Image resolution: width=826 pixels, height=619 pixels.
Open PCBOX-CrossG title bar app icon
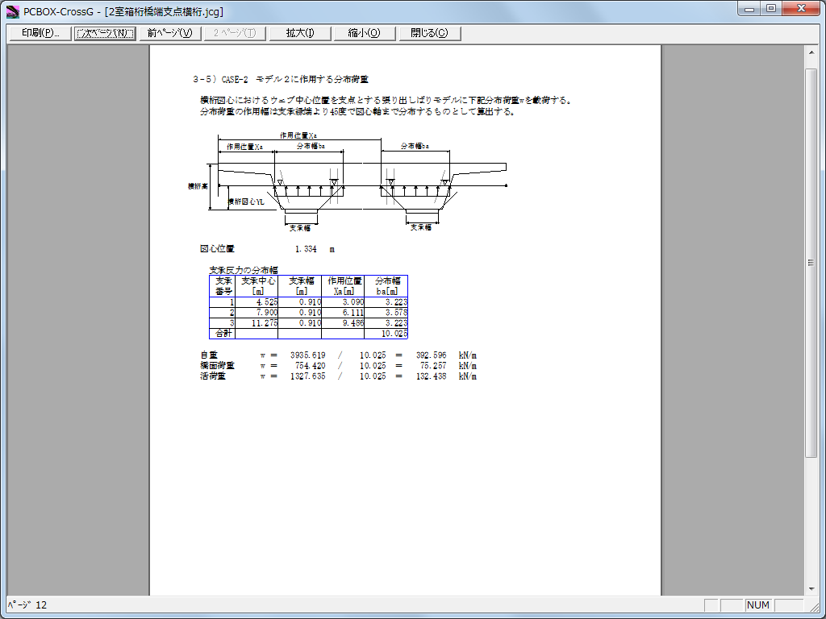(12, 11)
